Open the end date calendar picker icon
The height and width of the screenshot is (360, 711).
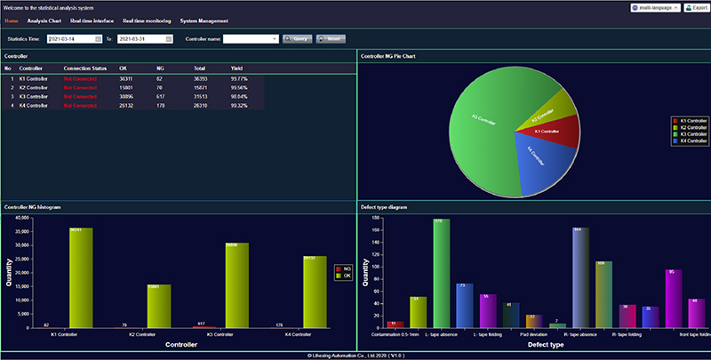169,39
